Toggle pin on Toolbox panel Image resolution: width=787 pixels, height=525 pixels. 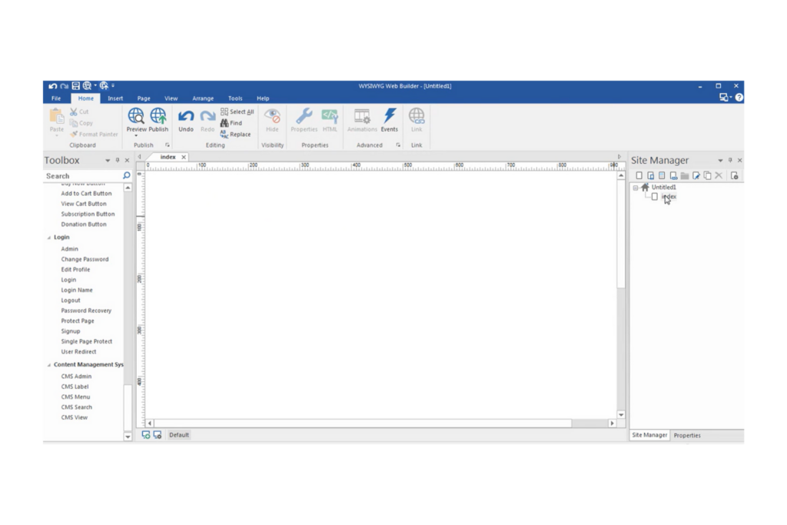click(118, 160)
